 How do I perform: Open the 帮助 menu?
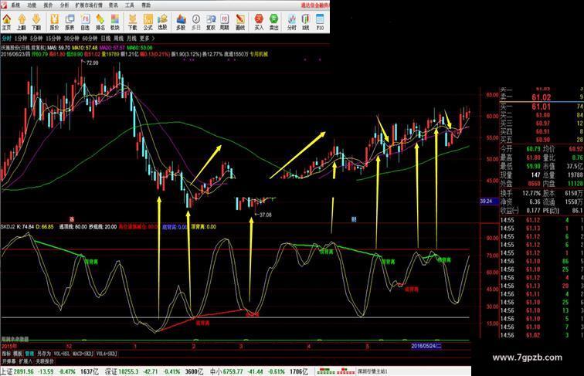(146, 5)
